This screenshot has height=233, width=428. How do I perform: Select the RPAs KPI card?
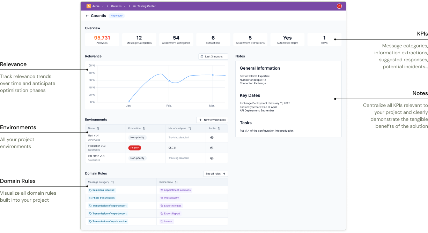click(x=324, y=39)
